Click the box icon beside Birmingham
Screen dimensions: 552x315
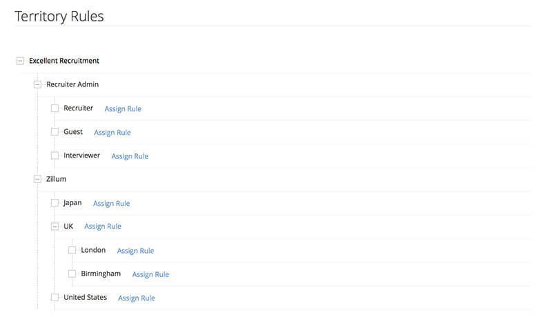72,274
